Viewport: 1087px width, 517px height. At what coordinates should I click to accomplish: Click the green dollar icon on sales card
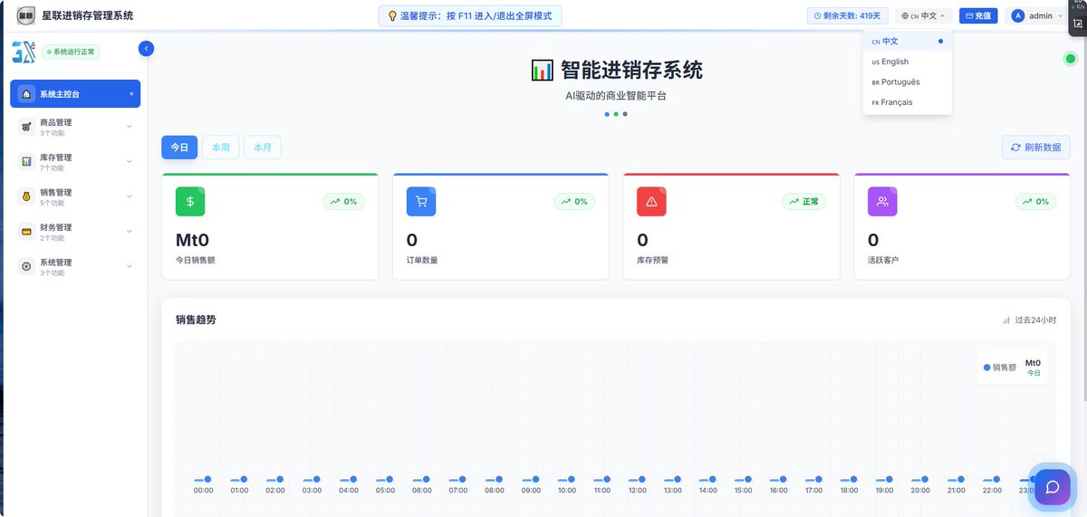(190, 201)
